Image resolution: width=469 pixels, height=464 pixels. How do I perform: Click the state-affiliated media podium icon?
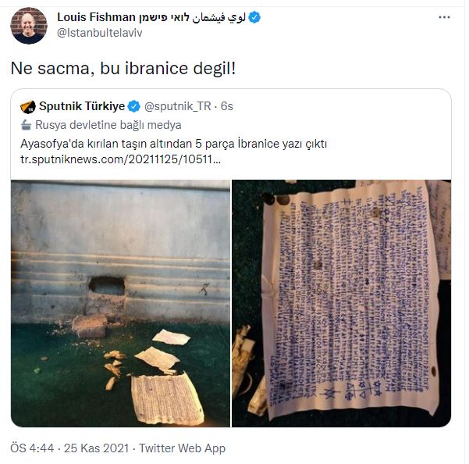click(x=26, y=125)
